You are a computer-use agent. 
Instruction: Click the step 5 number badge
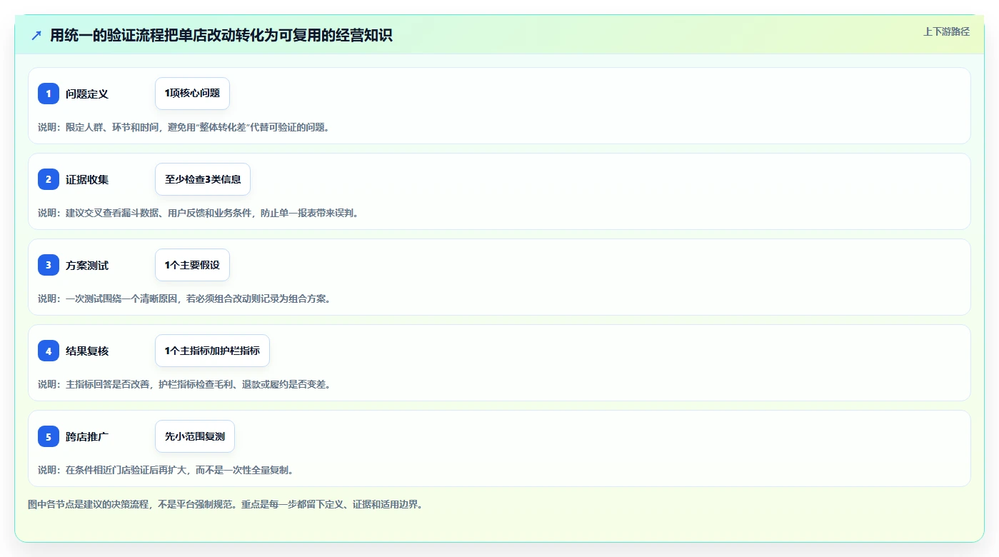[x=49, y=436]
